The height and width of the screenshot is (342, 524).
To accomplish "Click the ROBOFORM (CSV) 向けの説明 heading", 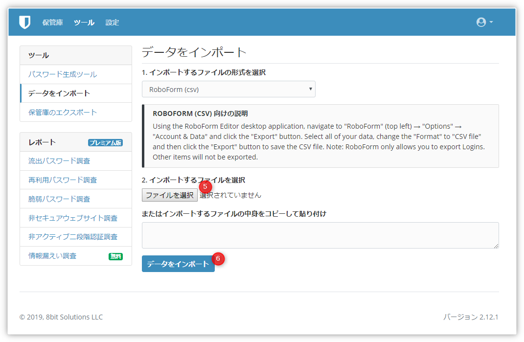I will coord(200,114).
